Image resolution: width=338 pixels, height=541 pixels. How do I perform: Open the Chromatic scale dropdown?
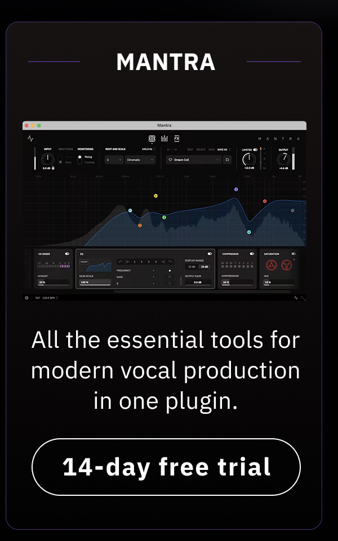140,160
